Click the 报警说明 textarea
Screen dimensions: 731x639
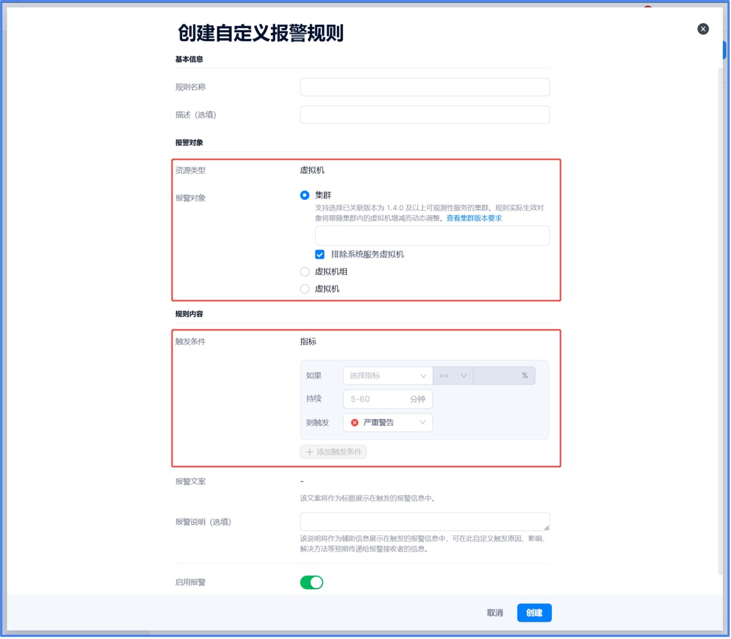tap(425, 521)
